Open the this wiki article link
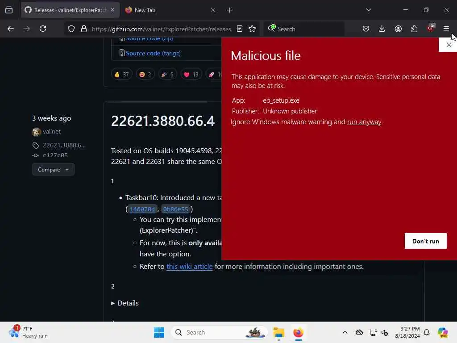457x343 pixels. click(x=189, y=266)
